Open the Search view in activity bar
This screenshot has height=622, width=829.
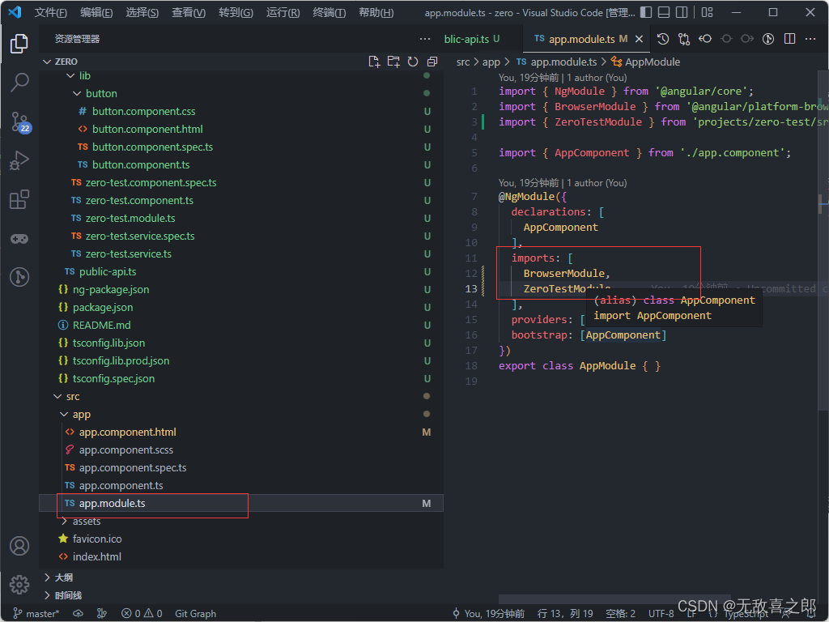coord(19,82)
